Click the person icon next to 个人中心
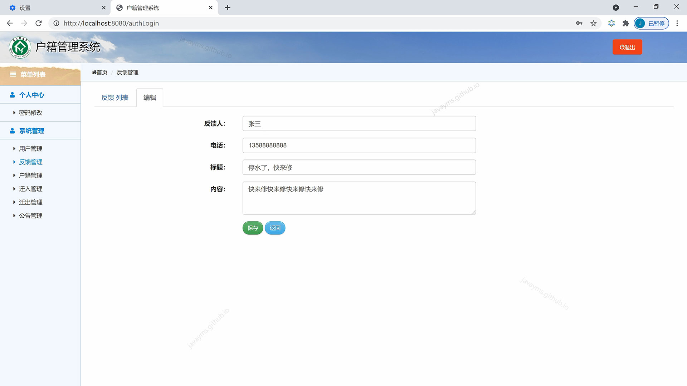The width and height of the screenshot is (687, 386). pos(12,94)
